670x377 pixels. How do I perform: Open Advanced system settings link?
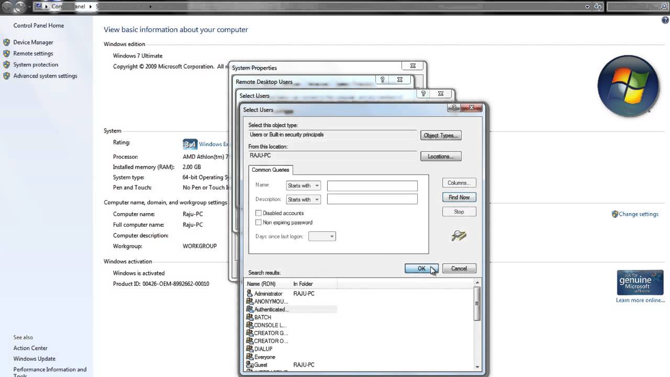point(45,76)
